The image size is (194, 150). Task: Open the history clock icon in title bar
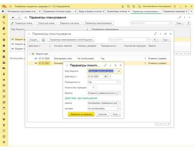pyautogui.click(x=128, y=7)
